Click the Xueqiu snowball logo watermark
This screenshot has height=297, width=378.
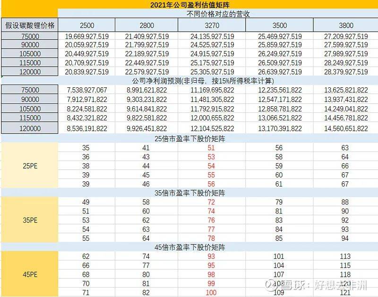point(271,285)
